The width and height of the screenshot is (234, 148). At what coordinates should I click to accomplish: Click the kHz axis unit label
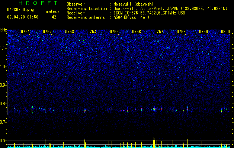tap(3, 30)
